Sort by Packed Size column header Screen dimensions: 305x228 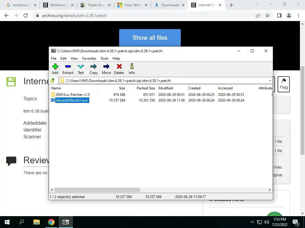point(141,88)
